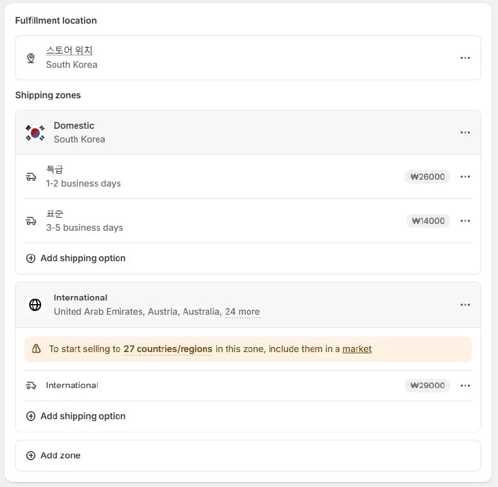The image size is (498, 487).
Task: Follow the market link in the warning banner
Action: tap(357, 349)
